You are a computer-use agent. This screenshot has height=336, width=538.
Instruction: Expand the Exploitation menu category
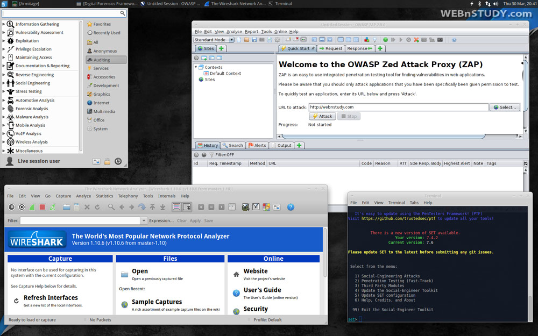(4, 41)
